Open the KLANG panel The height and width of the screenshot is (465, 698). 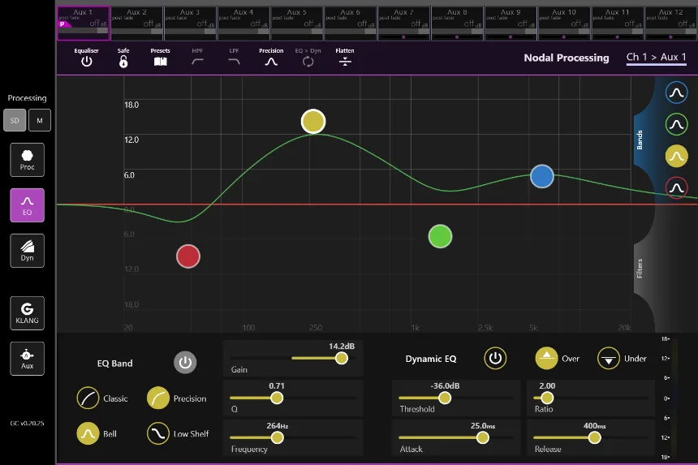[x=27, y=313]
